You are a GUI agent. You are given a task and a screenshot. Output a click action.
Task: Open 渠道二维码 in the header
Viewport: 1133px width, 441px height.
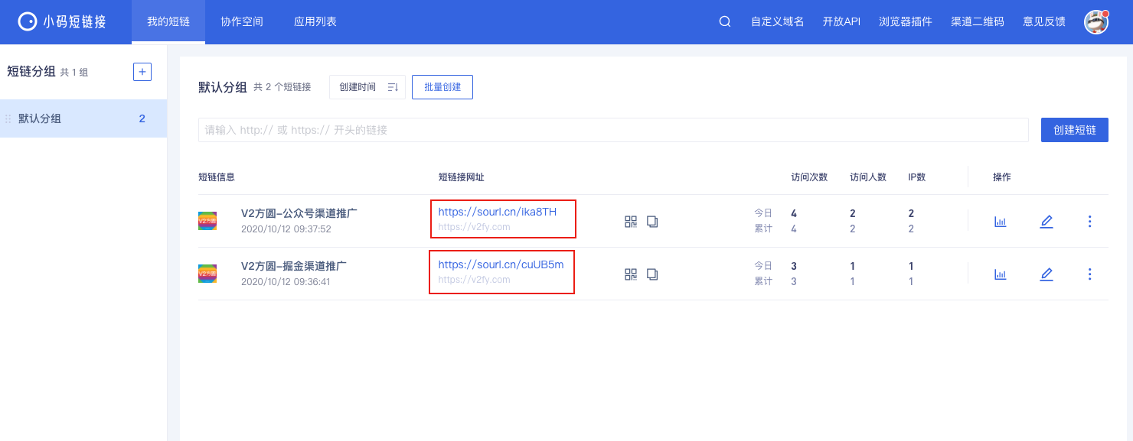point(978,21)
